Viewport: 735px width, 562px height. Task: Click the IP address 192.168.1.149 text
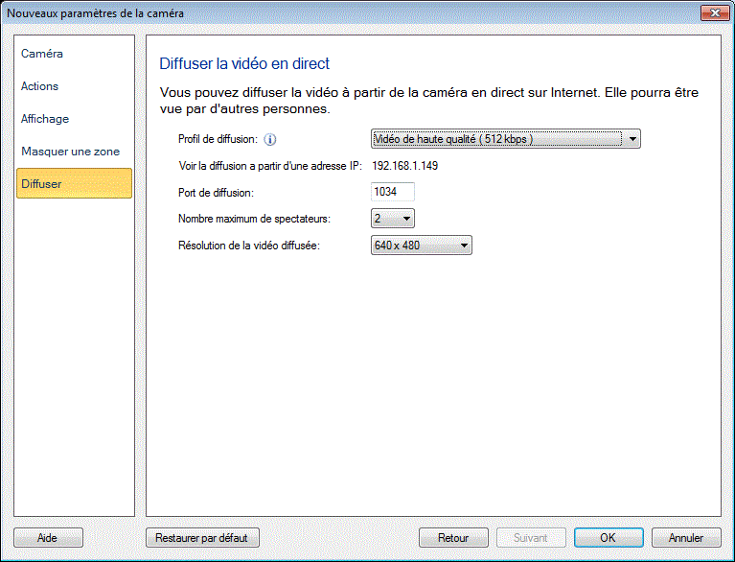pyautogui.click(x=404, y=166)
